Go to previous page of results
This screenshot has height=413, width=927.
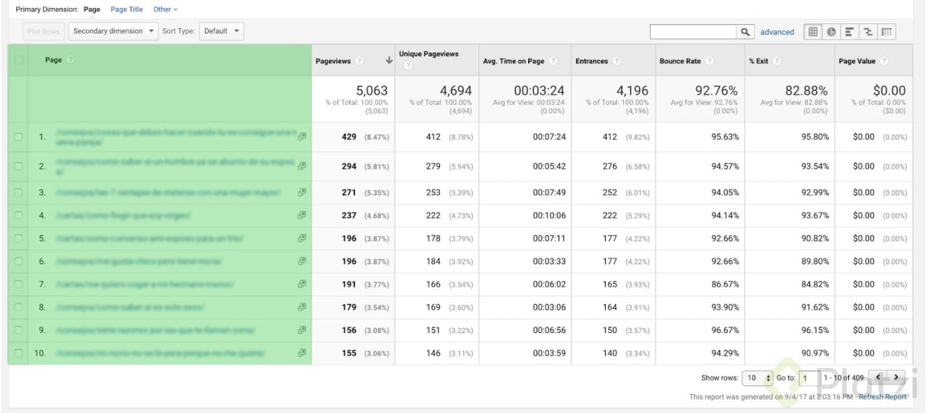[878, 377]
